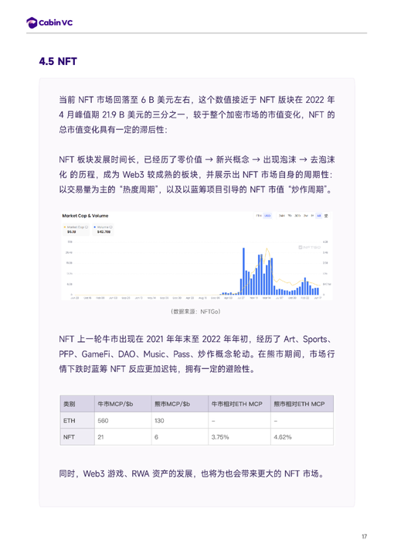The width and height of the screenshot is (394, 557).
Task: Click the 熊市MCP/$b column header
Action: (x=179, y=404)
